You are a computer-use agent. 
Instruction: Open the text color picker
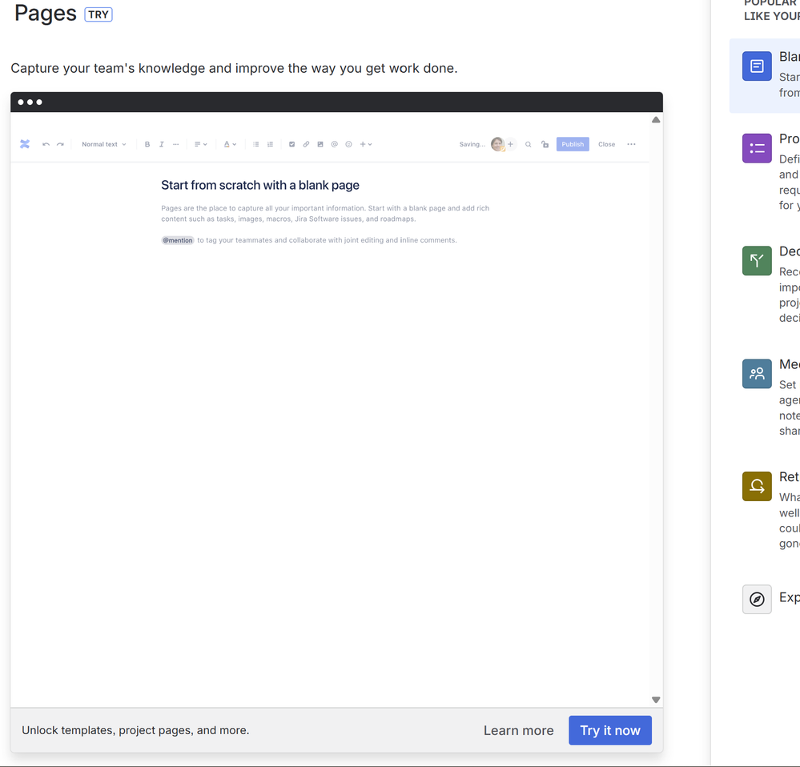[228, 144]
